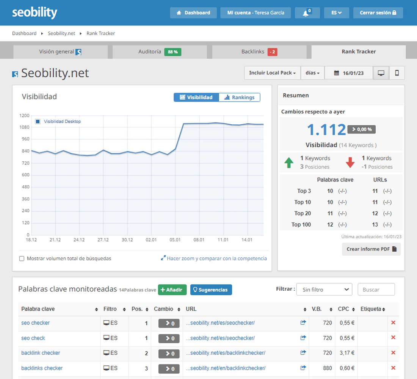Screen dimensions: 417x379
Task: Open the días interval dropdown
Action: [312, 73]
